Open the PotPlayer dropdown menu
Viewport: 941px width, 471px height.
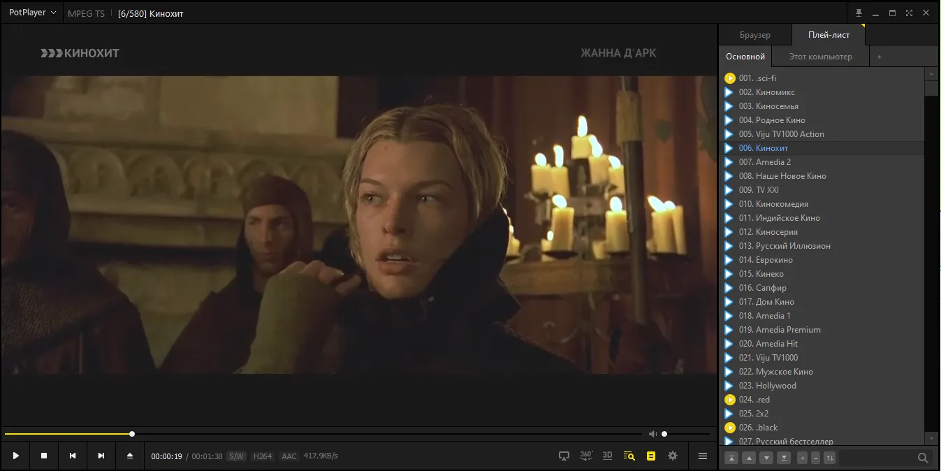pos(32,13)
